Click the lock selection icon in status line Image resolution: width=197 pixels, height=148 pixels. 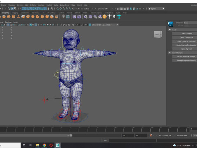(x=48, y=9)
